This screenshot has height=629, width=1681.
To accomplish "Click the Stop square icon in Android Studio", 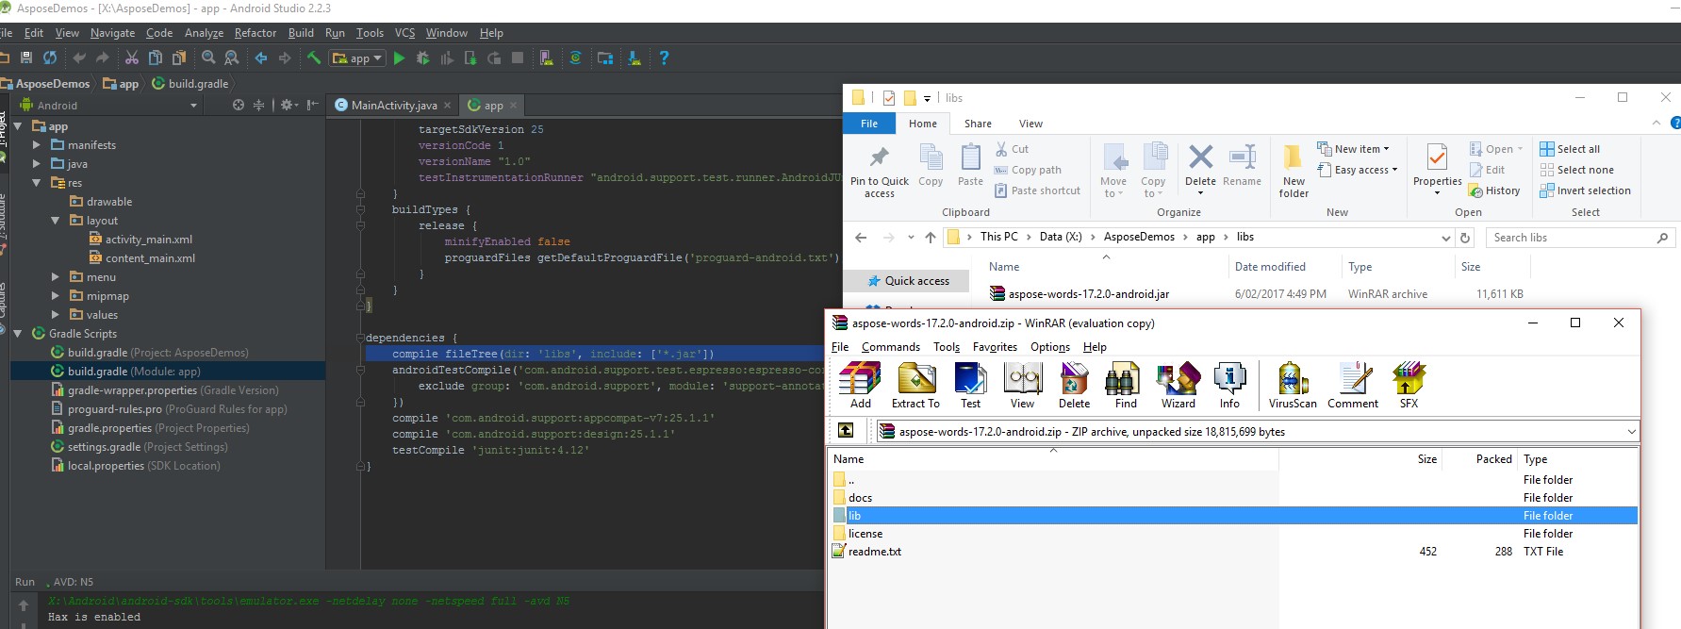I will 518,58.
